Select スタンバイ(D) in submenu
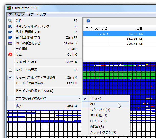This screenshot has height=138, width=156. click(106, 110)
